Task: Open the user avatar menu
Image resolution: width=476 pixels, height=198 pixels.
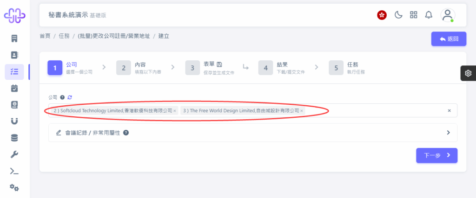Action: tap(448, 15)
